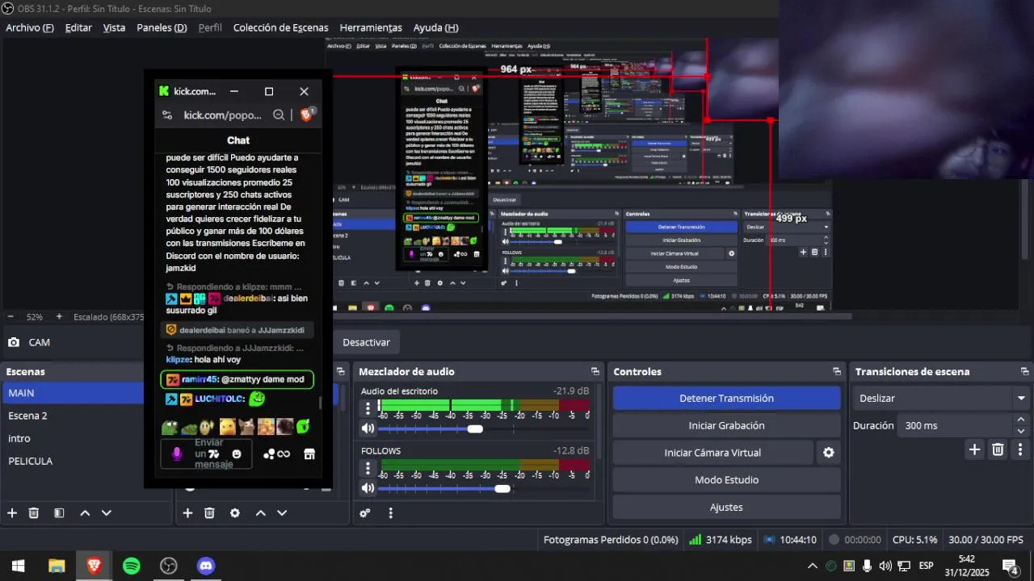
Task: Increase transition duration with up arrow
Action: (x=1021, y=420)
